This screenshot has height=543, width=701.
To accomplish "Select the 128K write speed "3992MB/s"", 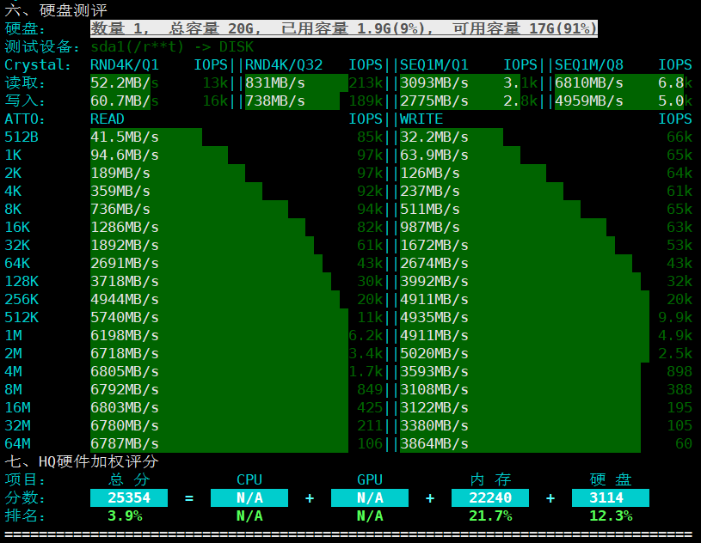I will point(434,281).
